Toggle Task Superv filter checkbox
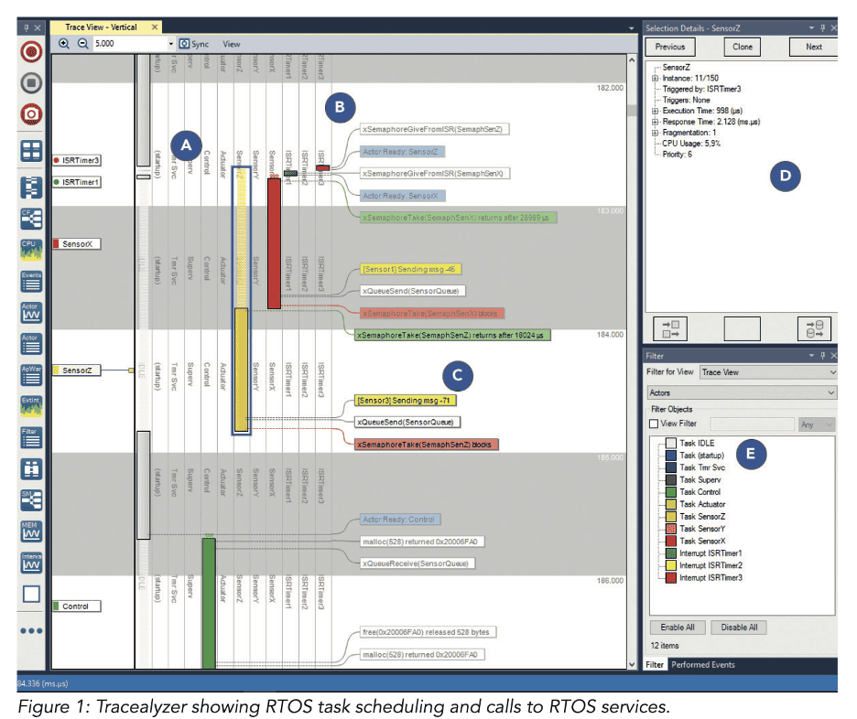The width and height of the screenshot is (857, 719). tap(671, 480)
